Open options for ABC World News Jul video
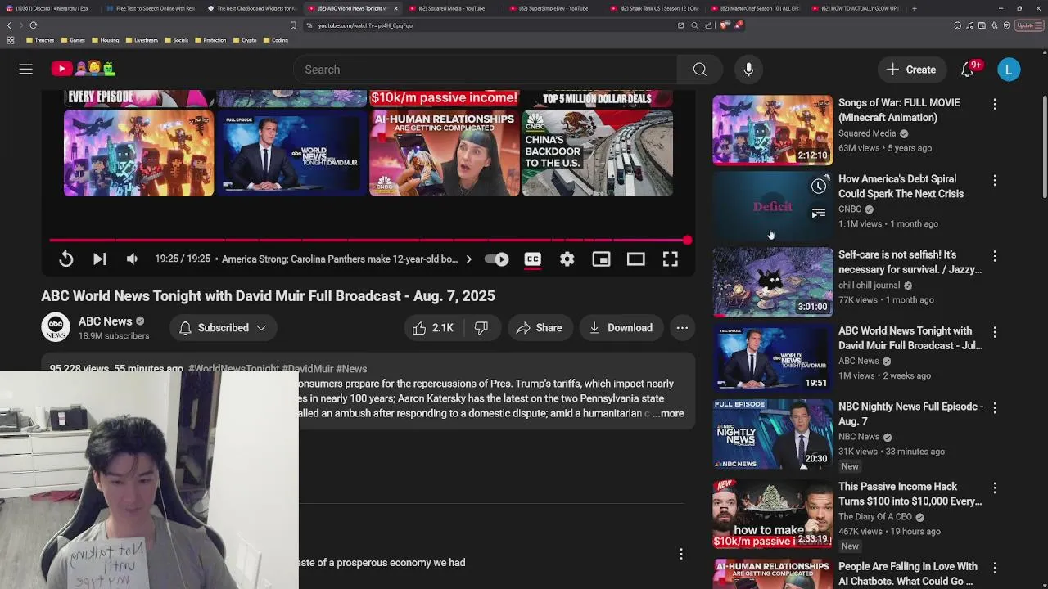Image resolution: width=1048 pixels, height=589 pixels. (x=995, y=332)
